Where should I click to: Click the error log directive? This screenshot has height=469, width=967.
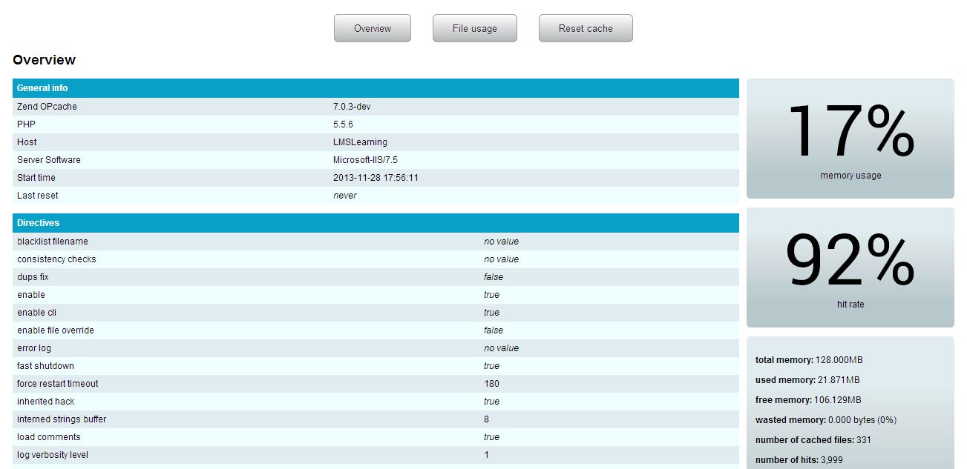34,348
